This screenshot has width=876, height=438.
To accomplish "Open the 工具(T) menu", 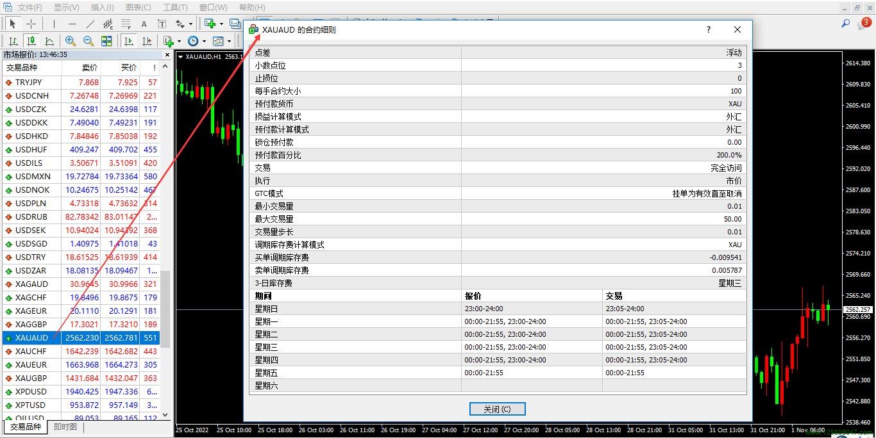I will click(x=175, y=8).
